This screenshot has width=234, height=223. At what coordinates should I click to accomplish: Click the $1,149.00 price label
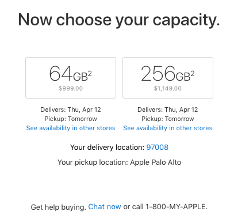(168, 88)
